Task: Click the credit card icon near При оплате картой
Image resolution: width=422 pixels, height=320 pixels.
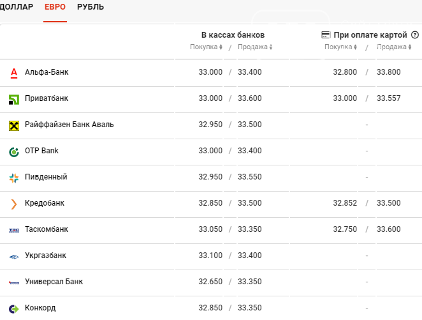Action: coord(326,34)
